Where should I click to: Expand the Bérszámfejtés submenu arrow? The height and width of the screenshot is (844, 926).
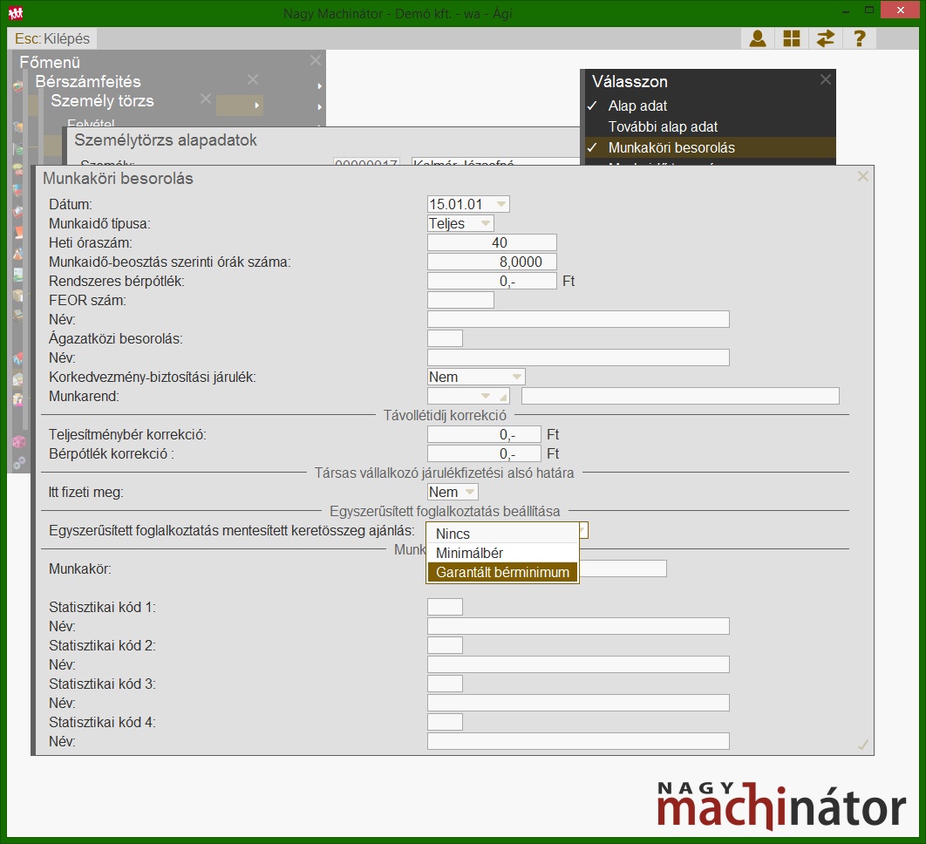pyautogui.click(x=319, y=86)
